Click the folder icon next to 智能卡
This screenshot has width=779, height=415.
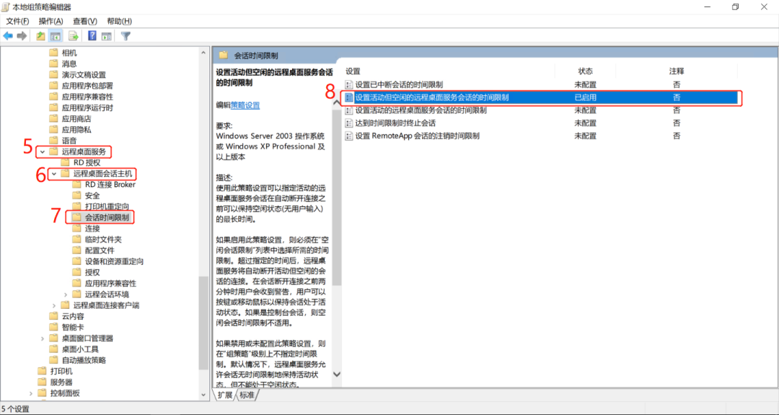click(53, 327)
